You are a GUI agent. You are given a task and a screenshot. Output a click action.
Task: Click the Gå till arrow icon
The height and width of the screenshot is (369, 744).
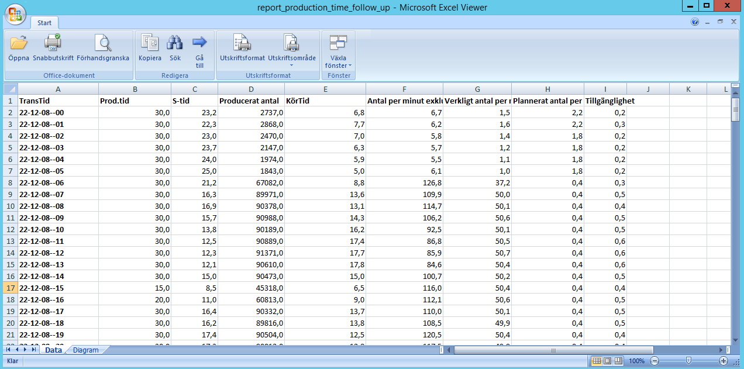click(199, 43)
